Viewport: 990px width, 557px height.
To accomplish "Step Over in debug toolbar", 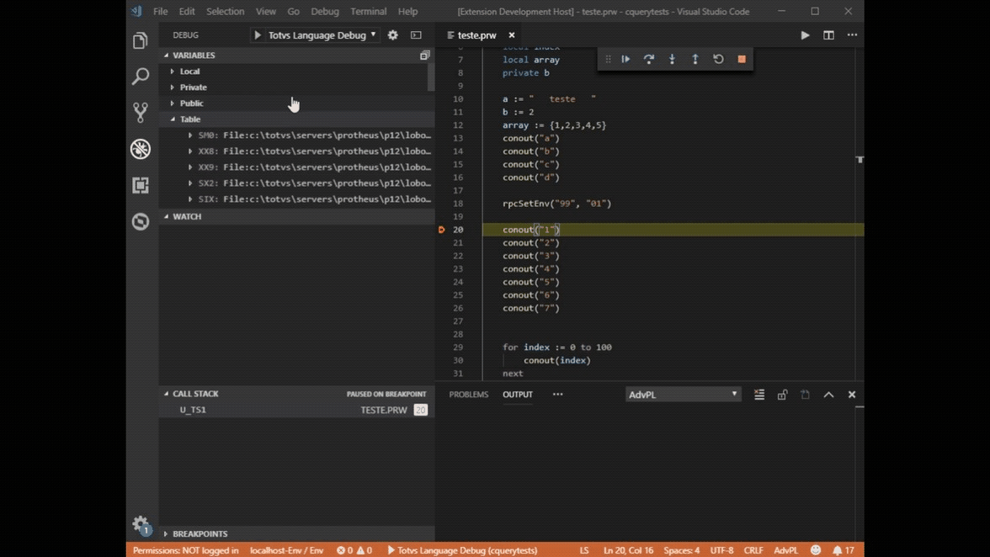I will click(648, 59).
